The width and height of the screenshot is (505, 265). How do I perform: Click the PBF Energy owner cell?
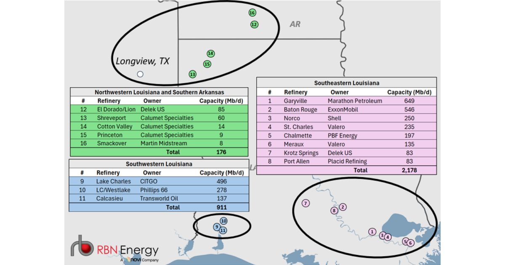[342, 135]
